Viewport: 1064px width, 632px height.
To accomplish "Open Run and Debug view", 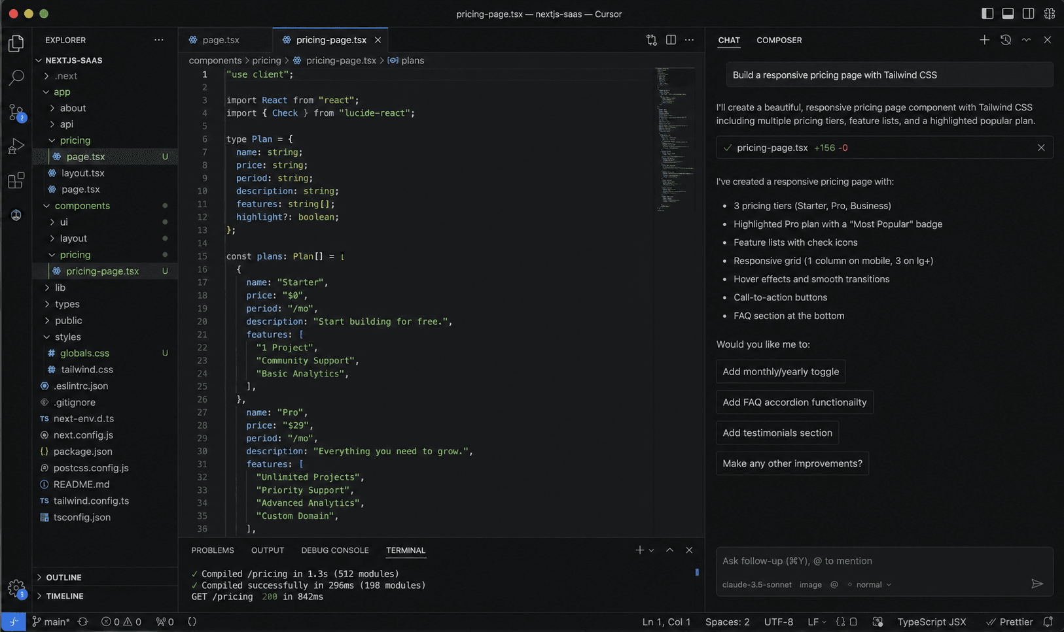I will tap(16, 146).
